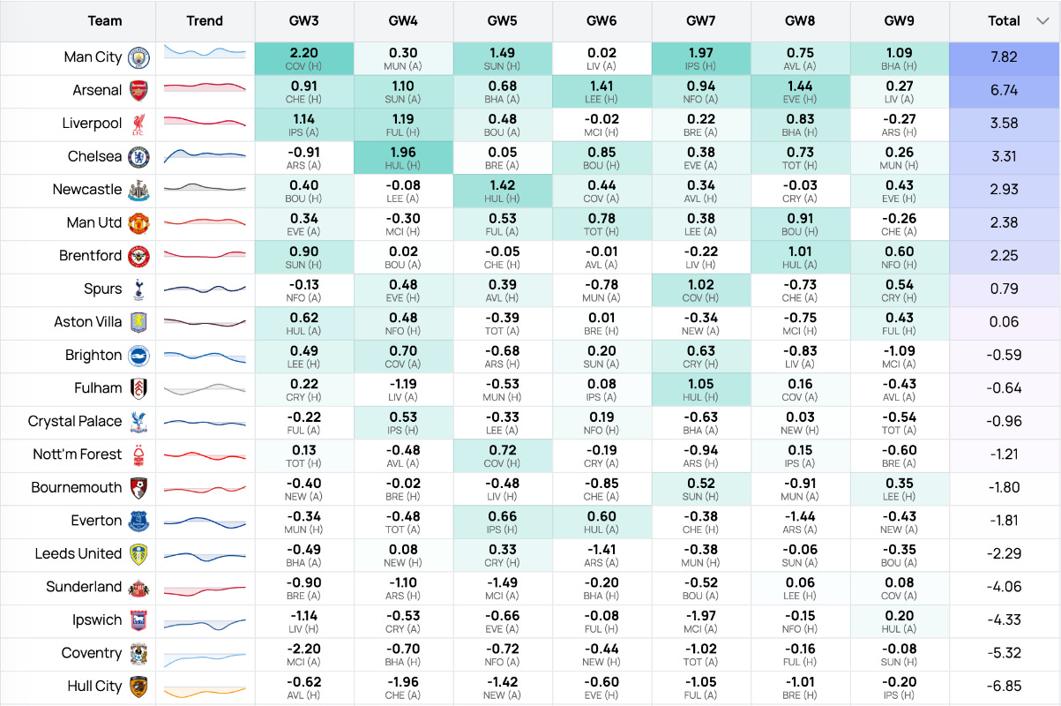Sort by the GW7 column header
1061x706 pixels.
click(701, 21)
